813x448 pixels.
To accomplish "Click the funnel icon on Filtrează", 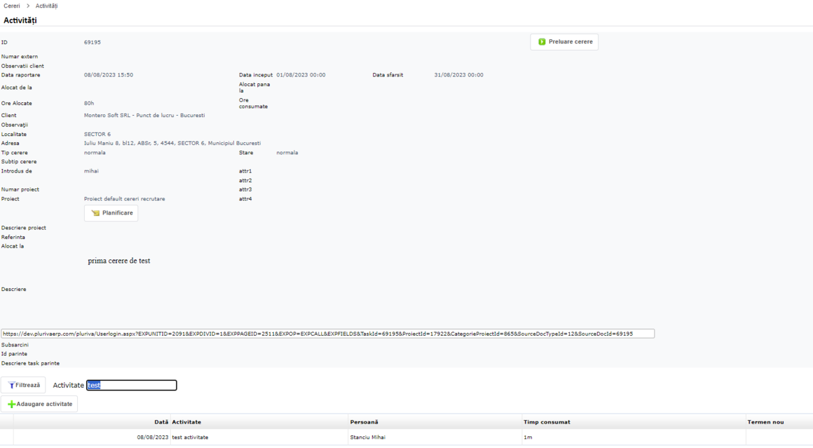I will coord(11,385).
